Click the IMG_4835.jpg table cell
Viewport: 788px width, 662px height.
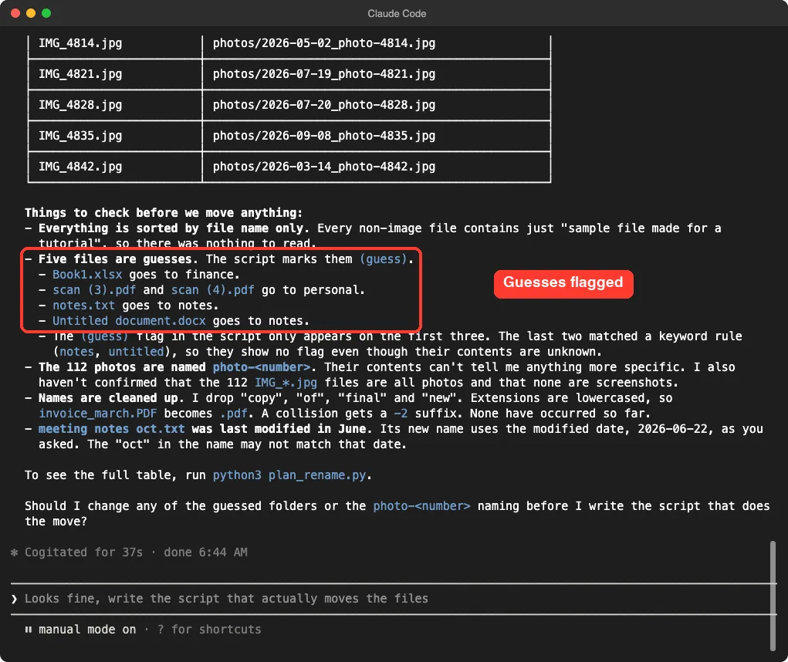pos(115,136)
